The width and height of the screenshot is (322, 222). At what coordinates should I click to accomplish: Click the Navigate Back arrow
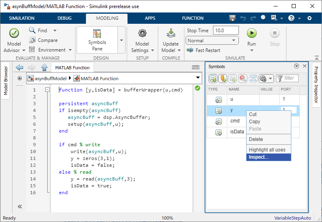(x=19, y=67)
